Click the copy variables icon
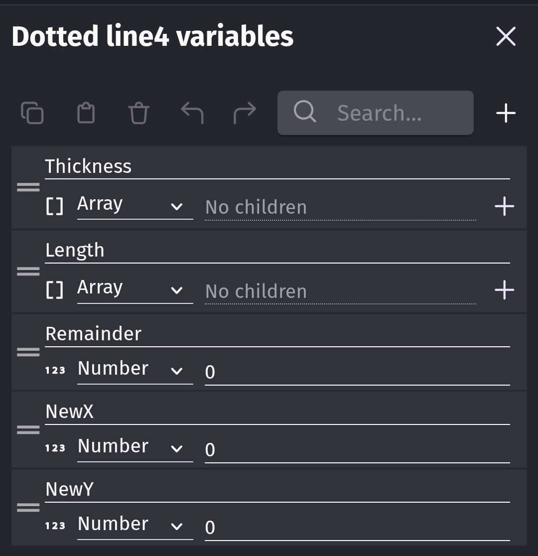The image size is (538, 556). pos(32,113)
